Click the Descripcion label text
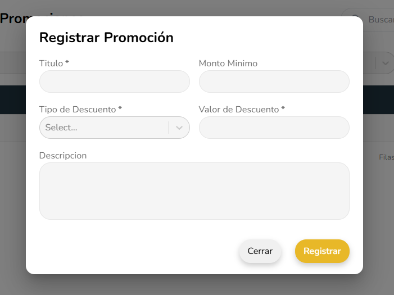The height and width of the screenshot is (295, 394). 63,155
